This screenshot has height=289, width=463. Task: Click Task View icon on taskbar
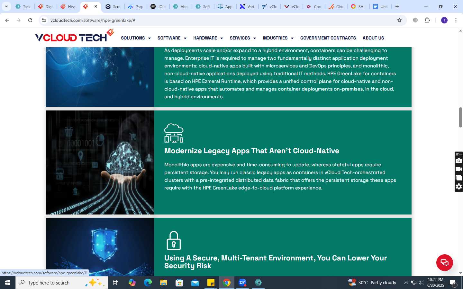116,283
